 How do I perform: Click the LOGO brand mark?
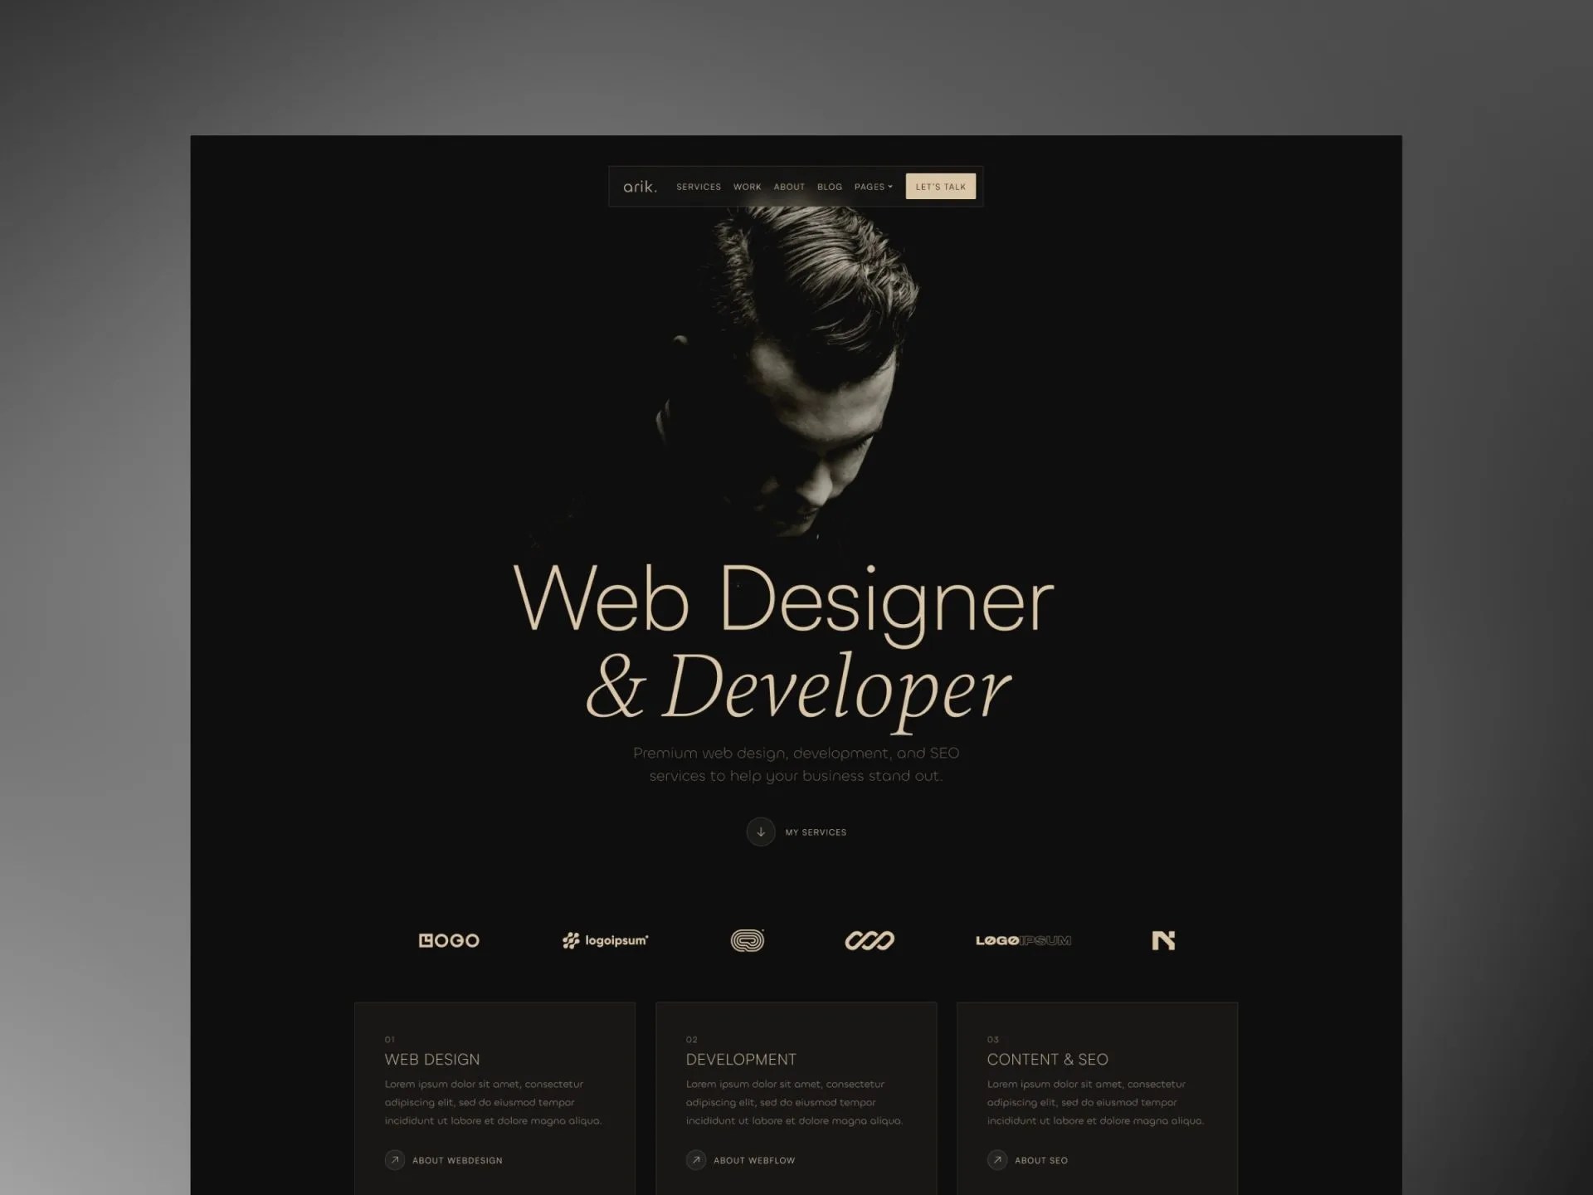pyautogui.click(x=449, y=940)
